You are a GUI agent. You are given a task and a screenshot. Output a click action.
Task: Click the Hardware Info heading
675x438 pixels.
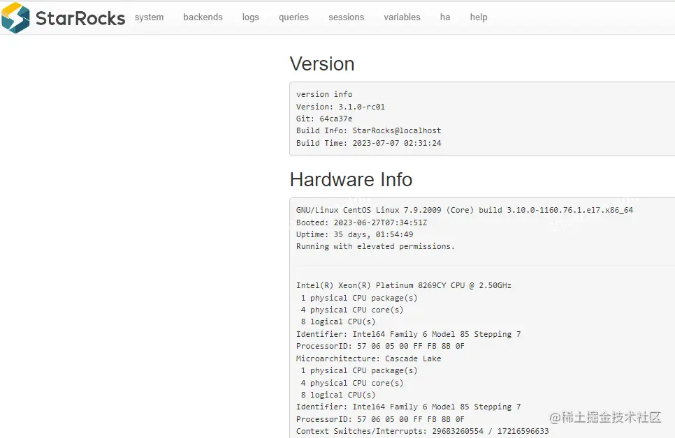click(x=351, y=180)
